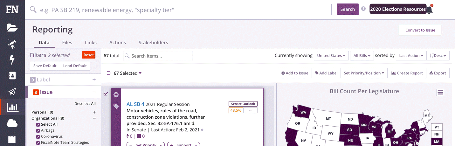Click the plus icon on AL SB 4 card
The width and height of the screenshot is (455, 146).
[116, 94]
